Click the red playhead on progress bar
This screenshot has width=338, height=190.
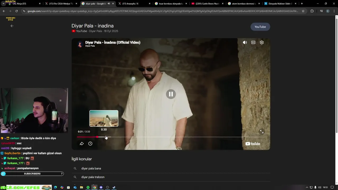click(x=97, y=137)
